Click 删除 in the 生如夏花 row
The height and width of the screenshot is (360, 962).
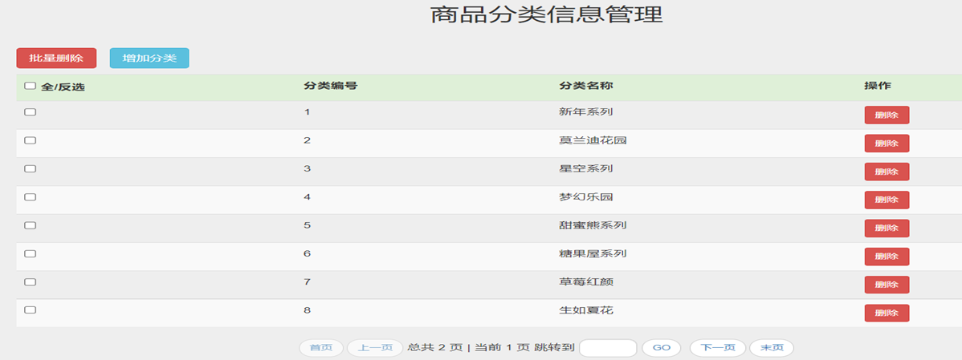(887, 313)
